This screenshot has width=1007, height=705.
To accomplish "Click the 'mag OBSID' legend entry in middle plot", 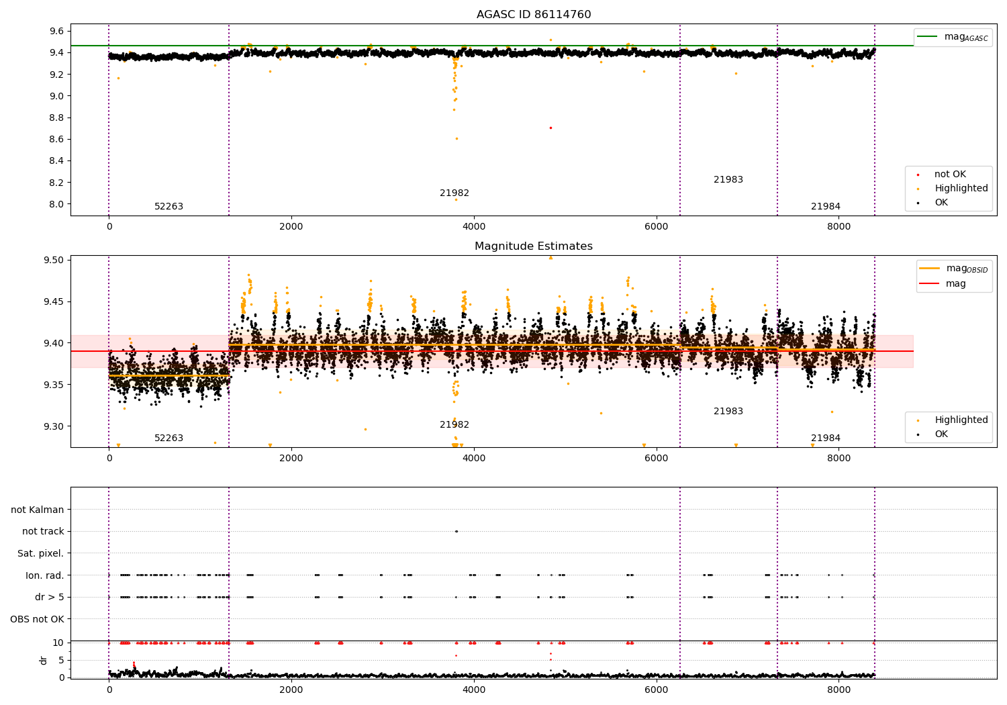I will 953,269.
